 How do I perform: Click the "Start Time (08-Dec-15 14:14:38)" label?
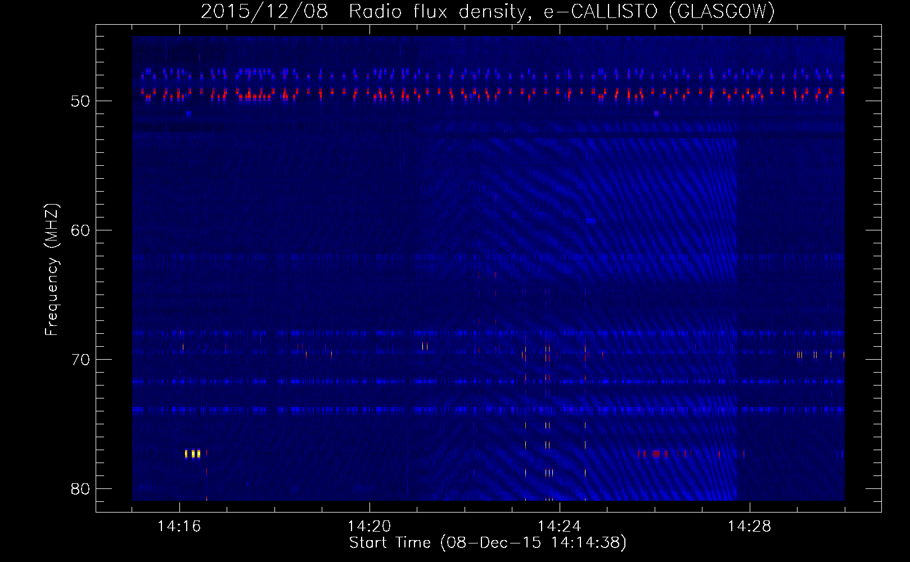[x=488, y=543]
